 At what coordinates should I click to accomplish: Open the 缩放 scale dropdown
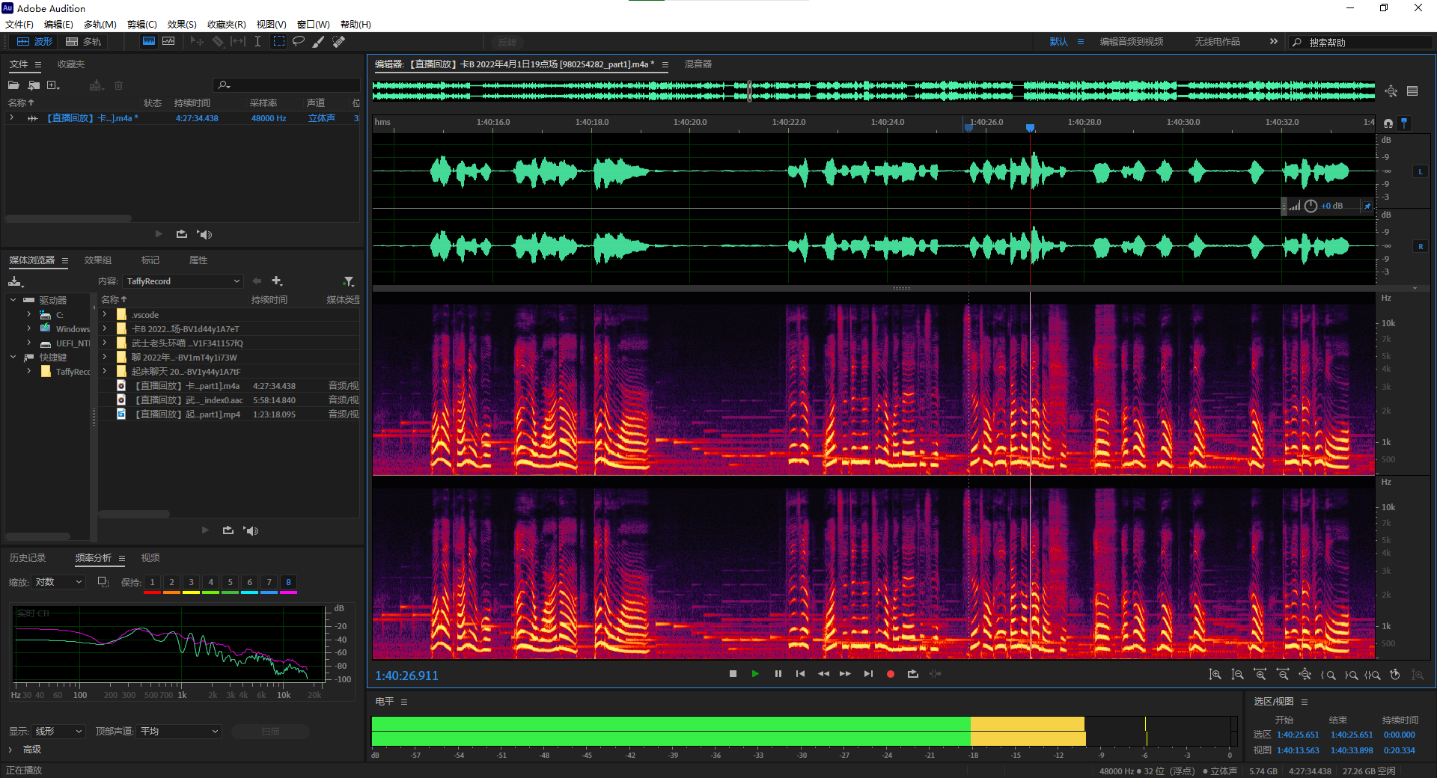tap(58, 582)
